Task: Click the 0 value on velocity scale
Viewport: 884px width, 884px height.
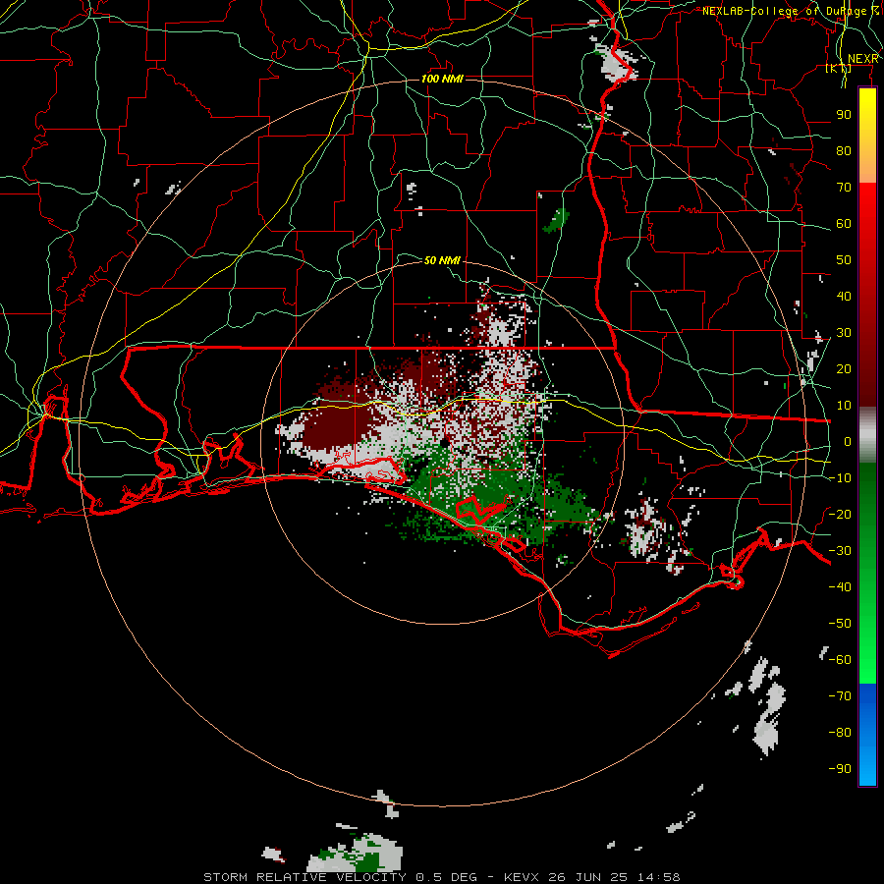Action: tap(848, 441)
